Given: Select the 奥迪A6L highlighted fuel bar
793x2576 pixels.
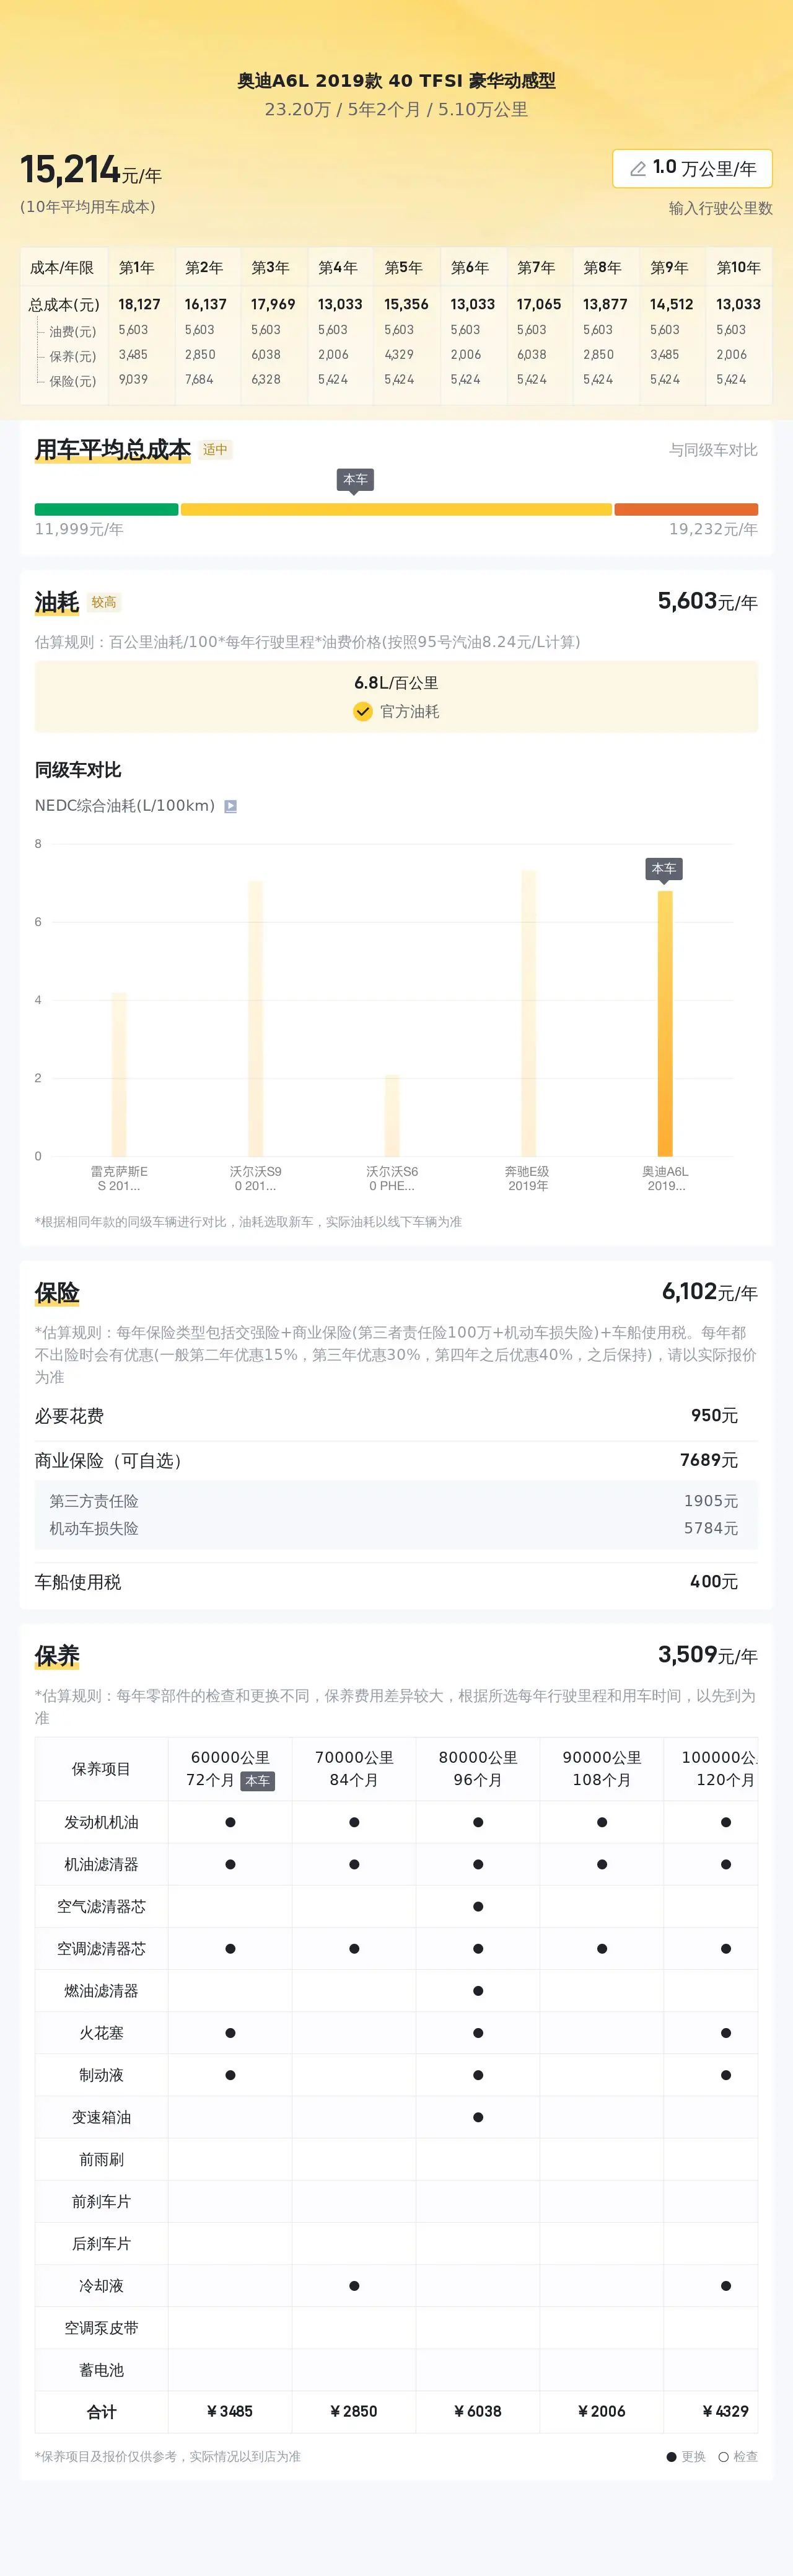Looking at the screenshot, I should 665,1023.
